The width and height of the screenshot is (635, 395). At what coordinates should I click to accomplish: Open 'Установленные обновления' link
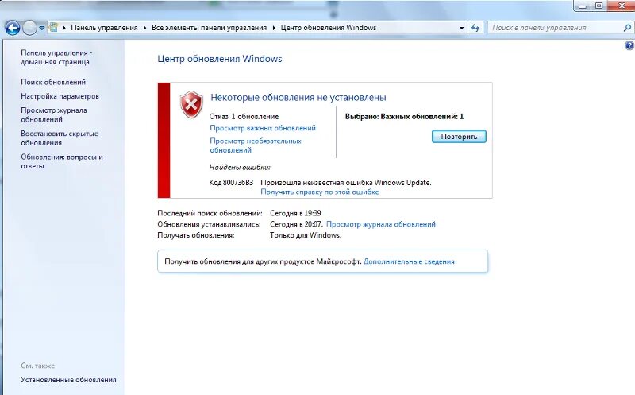[68, 380]
